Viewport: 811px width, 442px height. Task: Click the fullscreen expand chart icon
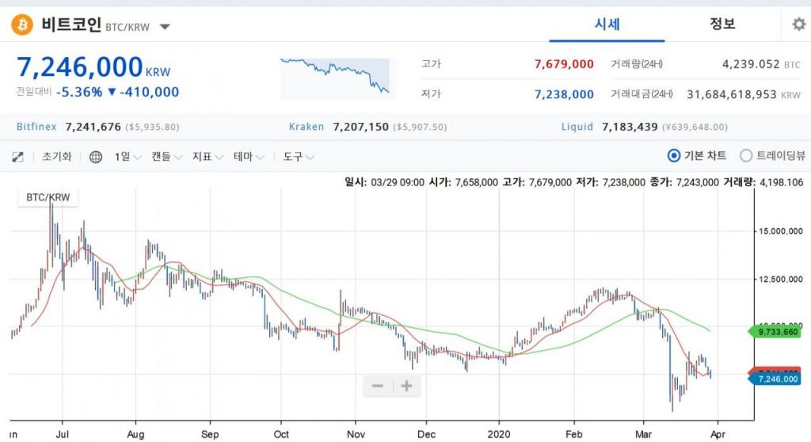tap(17, 157)
